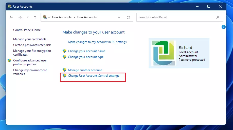Image resolution: width=233 pixels, height=130 pixels.
Task: Open Change my environment variables
Action: pyautogui.click(x=30, y=72)
